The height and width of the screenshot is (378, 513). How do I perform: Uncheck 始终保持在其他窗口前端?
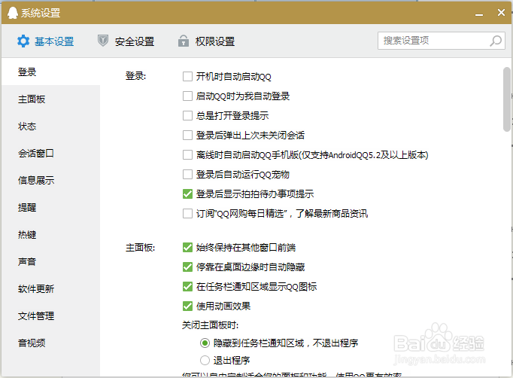187,247
